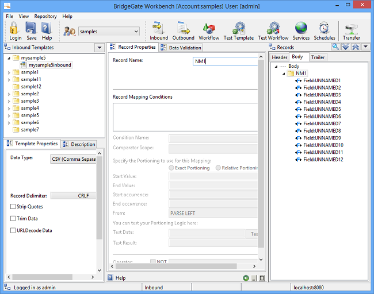Viewport: 374px width, 294px height.
Task: Click the Record Mapping Conditions list box
Action: pos(185,117)
